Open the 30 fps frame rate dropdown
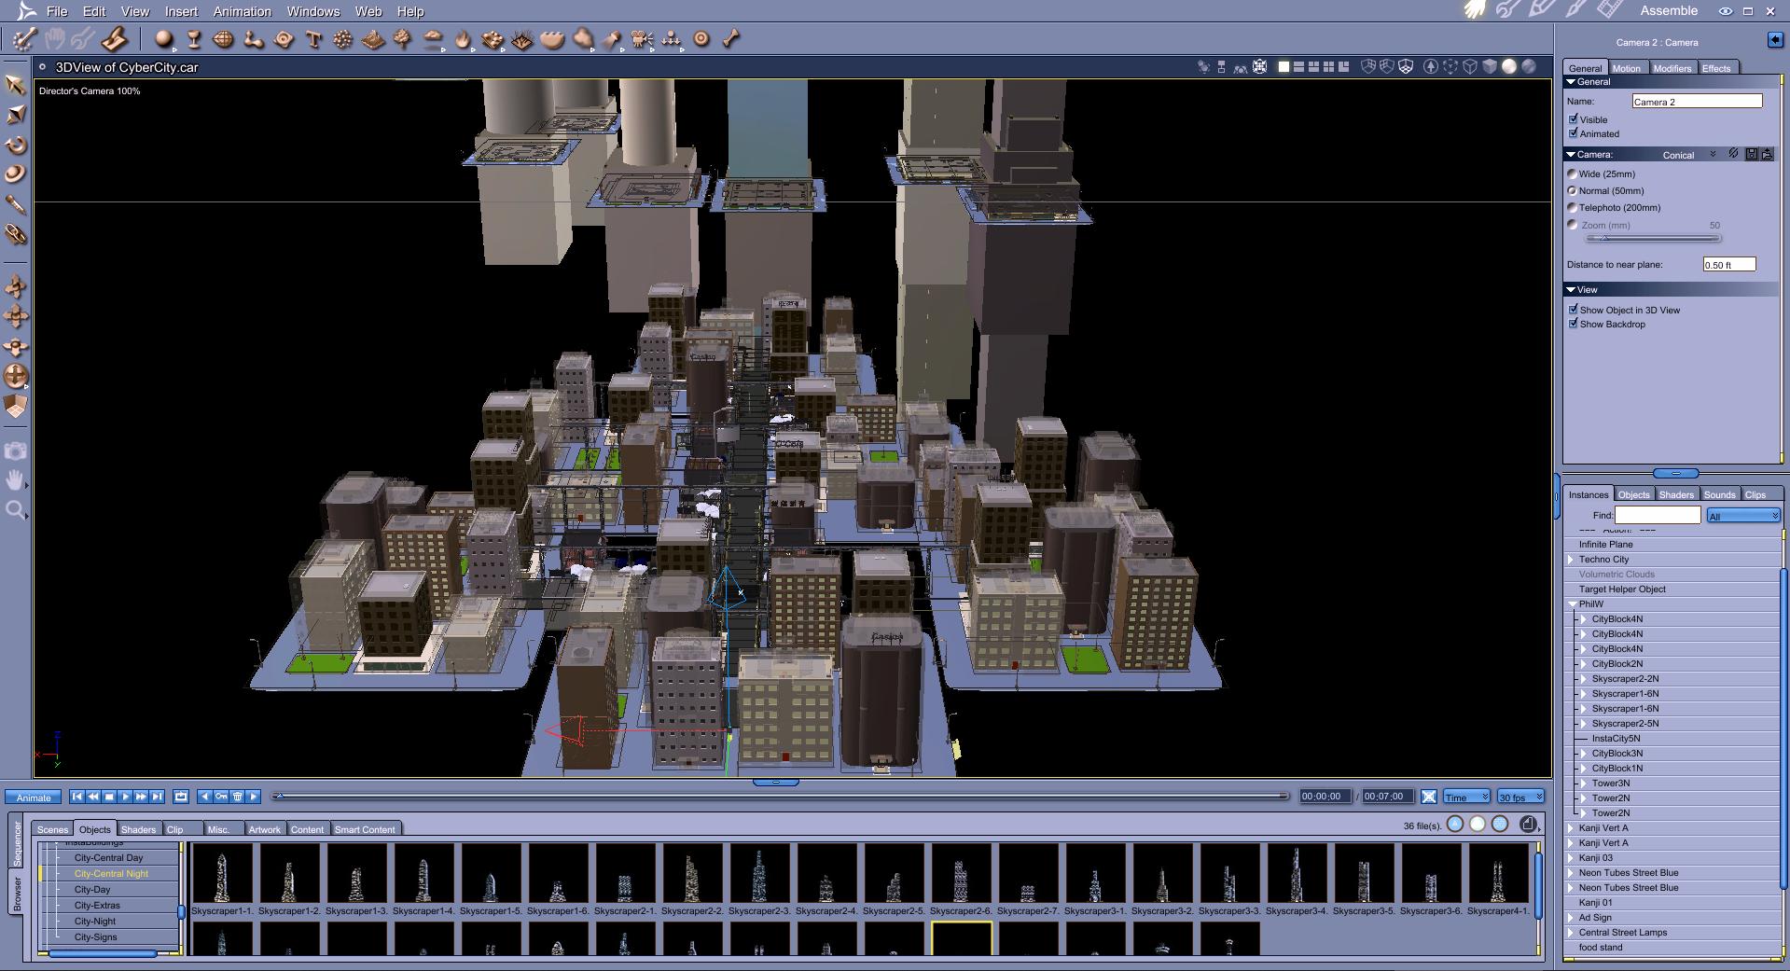The height and width of the screenshot is (971, 1790). tap(1520, 797)
